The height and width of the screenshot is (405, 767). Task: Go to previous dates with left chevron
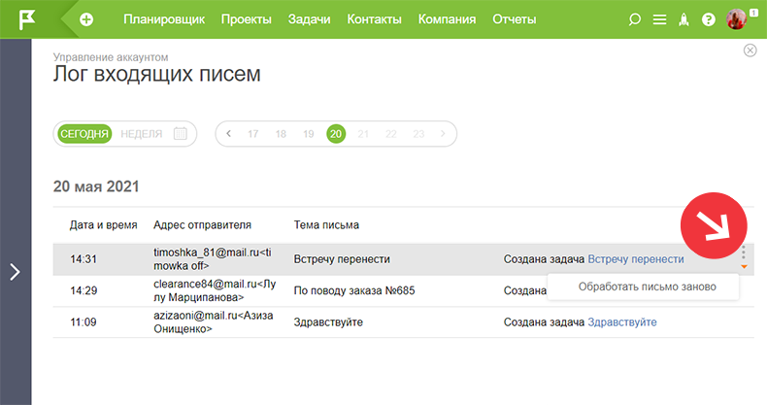(x=228, y=133)
